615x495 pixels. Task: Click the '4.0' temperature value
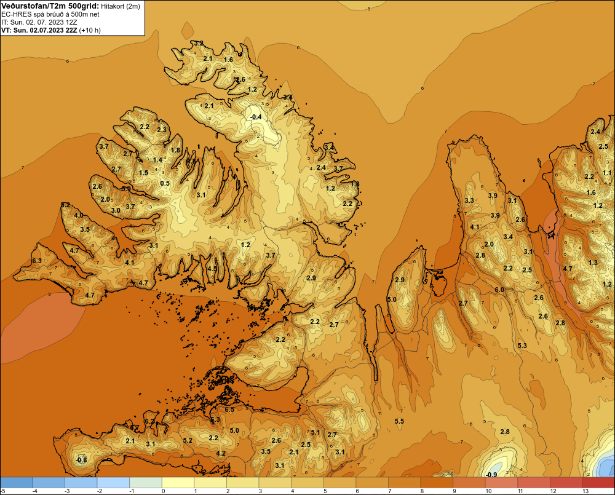pos(79,215)
